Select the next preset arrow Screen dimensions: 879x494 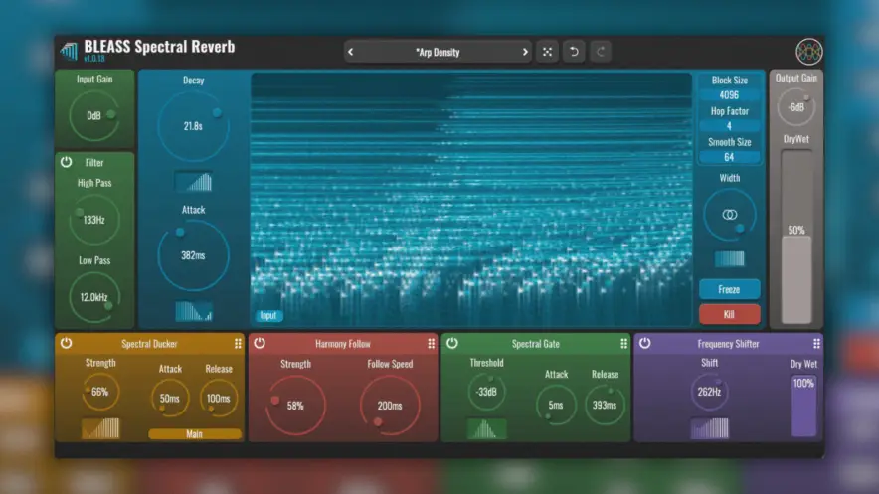coord(525,52)
